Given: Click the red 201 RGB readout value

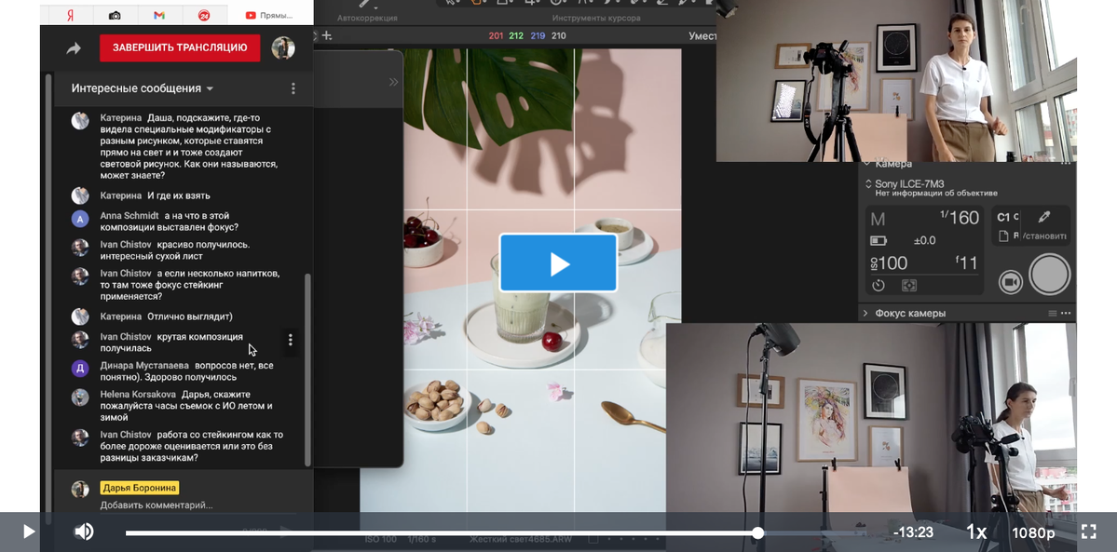Looking at the screenshot, I should pyautogui.click(x=496, y=35).
